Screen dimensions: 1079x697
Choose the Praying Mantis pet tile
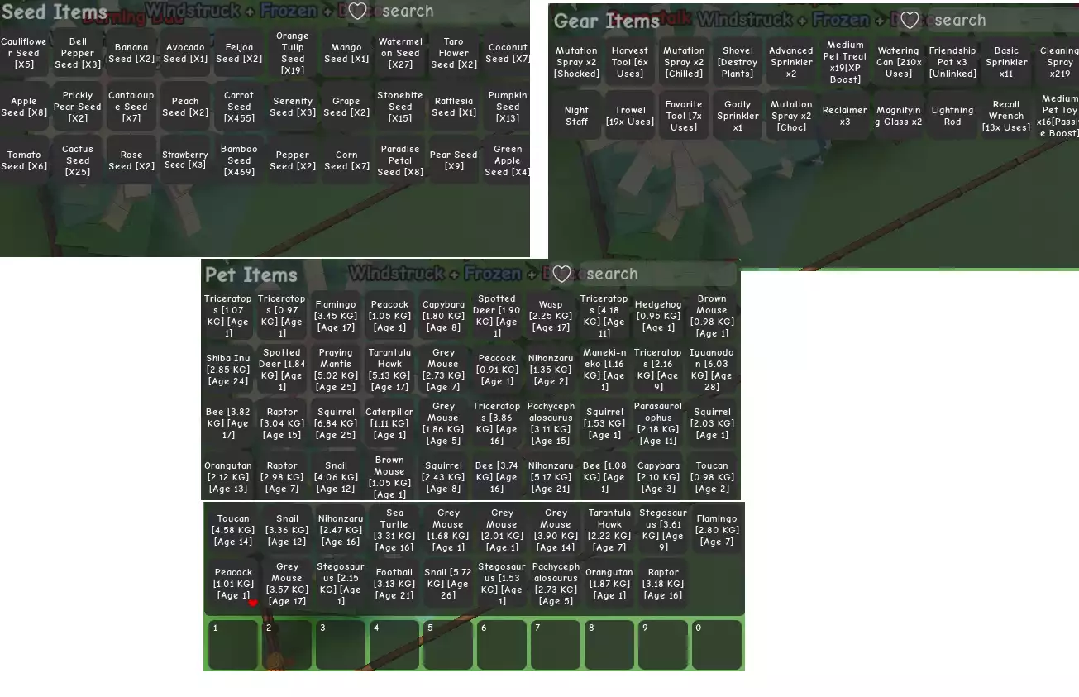(336, 370)
